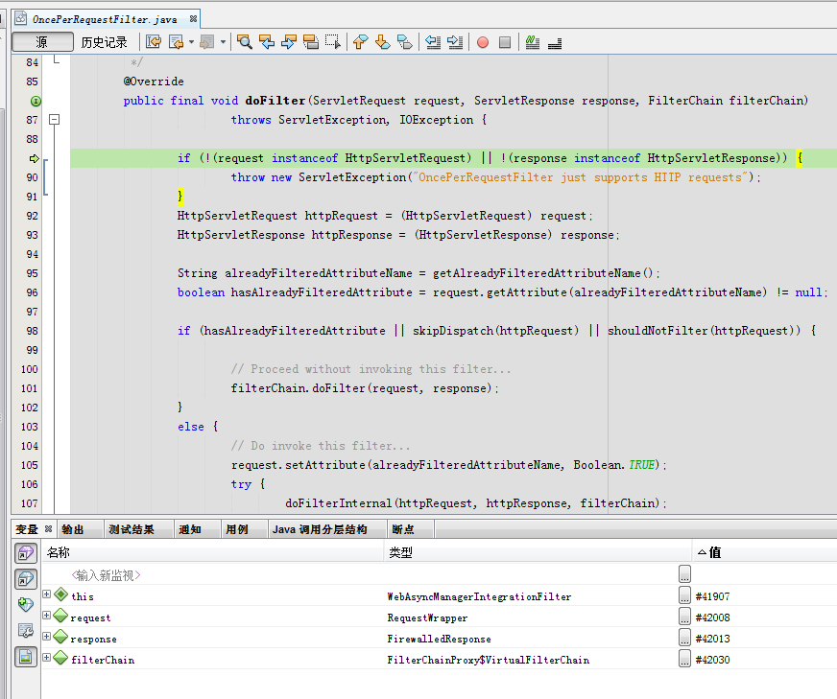Click the current program counter arrow in gutter
The height and width of the screenshot is (699, 837).
coord(35,158)
